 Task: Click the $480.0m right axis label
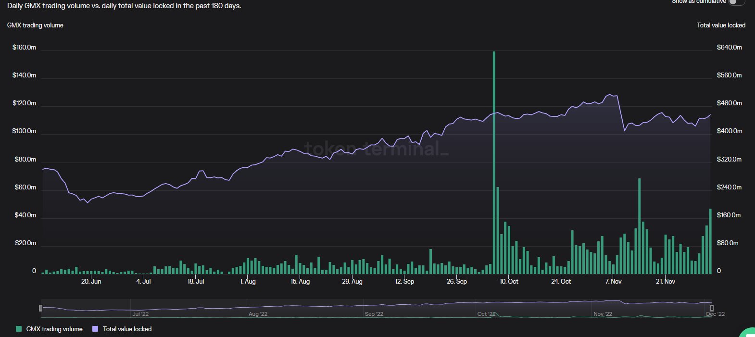click(x=729, y=103)
